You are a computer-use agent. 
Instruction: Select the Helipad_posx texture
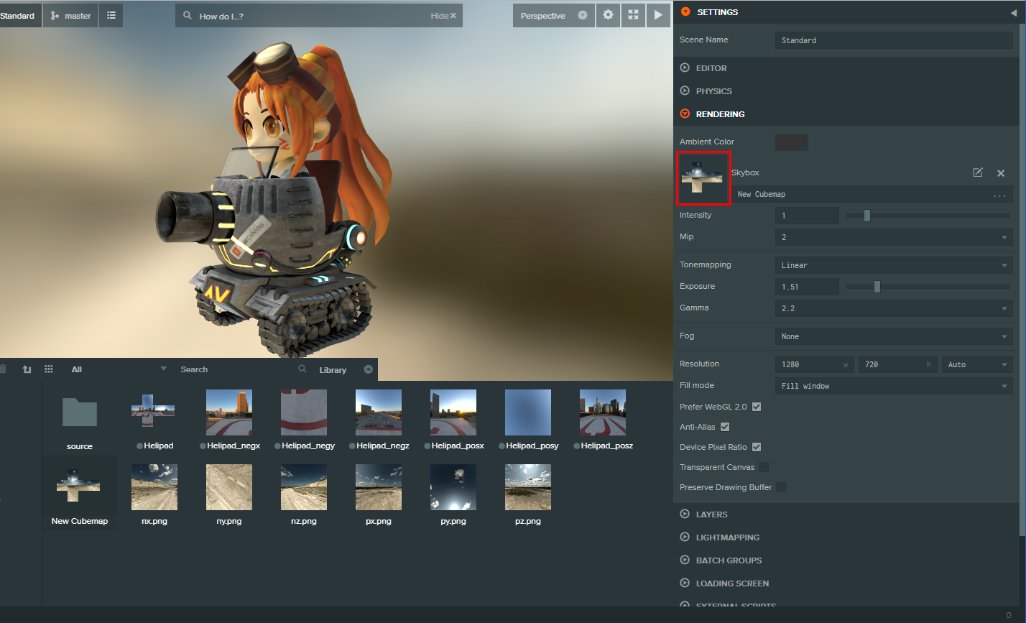(x=453, y=421)
